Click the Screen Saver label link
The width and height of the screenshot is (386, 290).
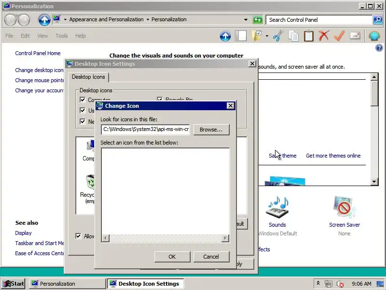click(345, 225)
